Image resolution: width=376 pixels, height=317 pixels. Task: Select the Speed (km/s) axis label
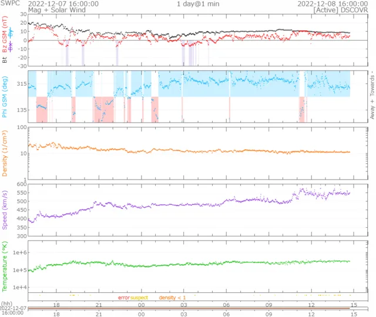click(5, 210)
